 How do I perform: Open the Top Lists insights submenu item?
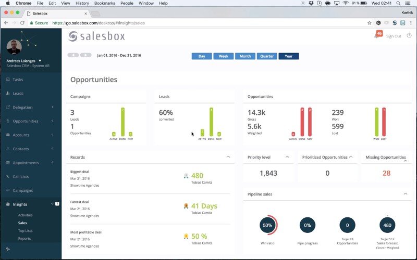[25, 230]
